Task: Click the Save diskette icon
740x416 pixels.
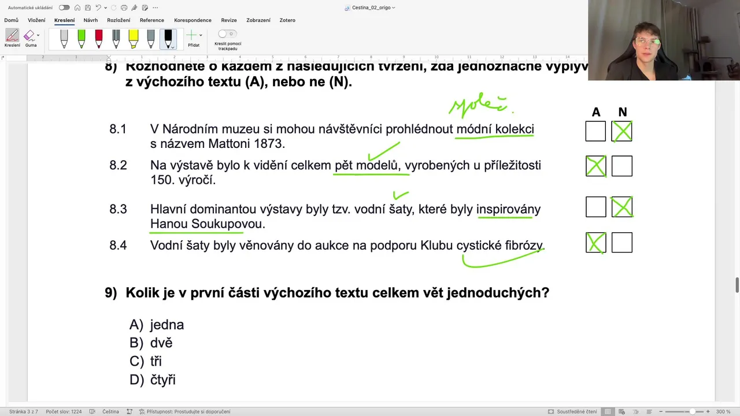Action: pos(87,8)
